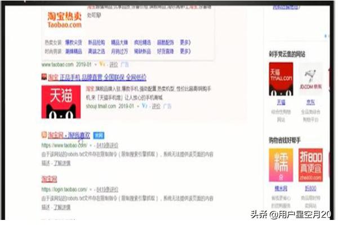Click 更多 at end of 热卖女装 row
The height and width of the screenshot is (225, 338).
185,42
